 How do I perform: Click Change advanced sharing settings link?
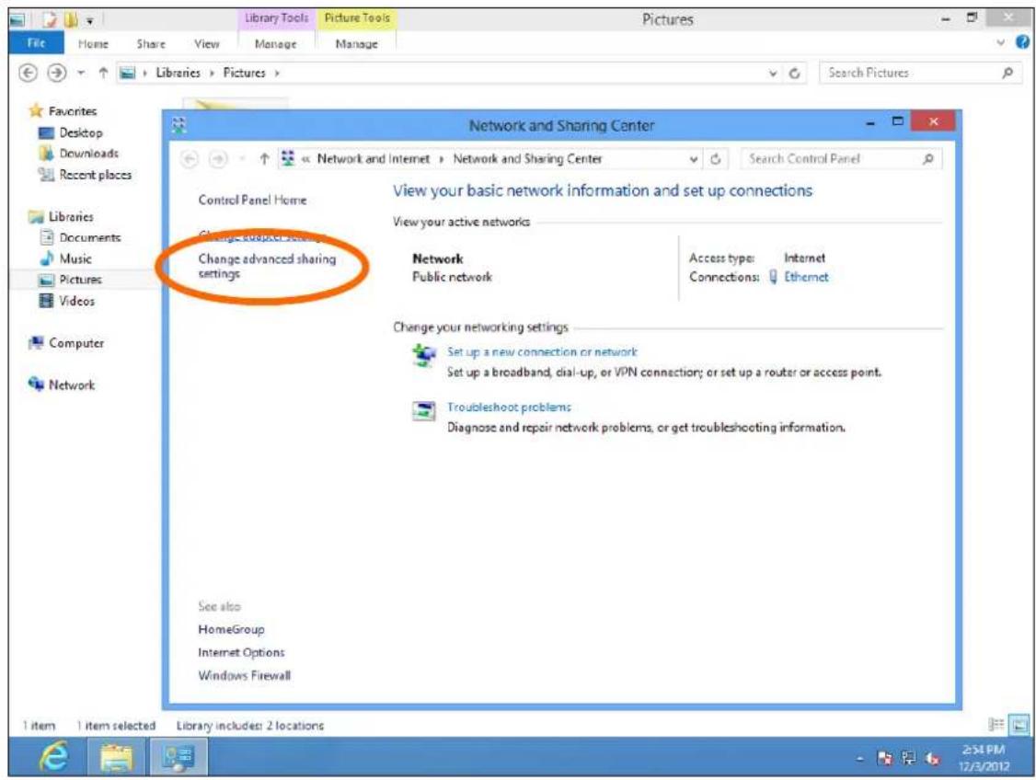267,266
